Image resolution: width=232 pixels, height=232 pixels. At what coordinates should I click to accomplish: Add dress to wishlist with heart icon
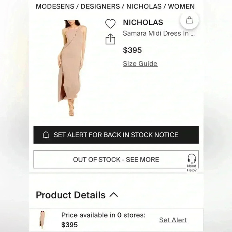110,24
